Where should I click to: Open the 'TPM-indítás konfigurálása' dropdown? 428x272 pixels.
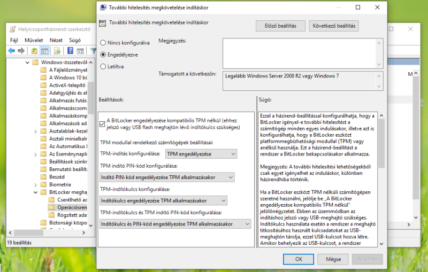coord(201,154)
